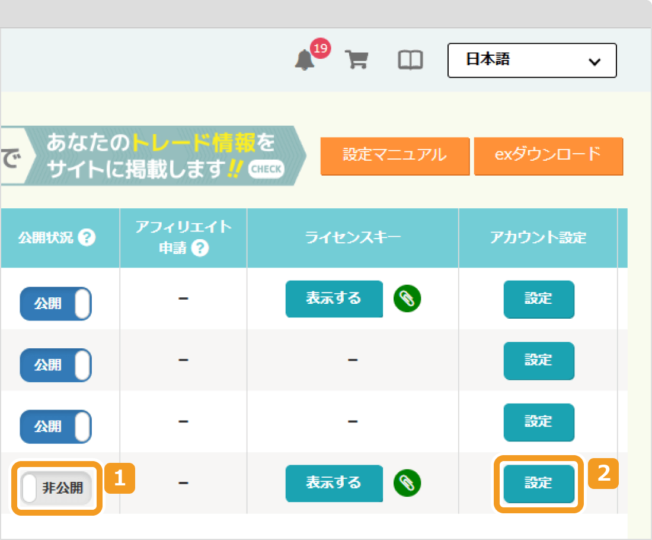Click 表示する in the bottom row
652x540 pixels.
pos(334,484)
